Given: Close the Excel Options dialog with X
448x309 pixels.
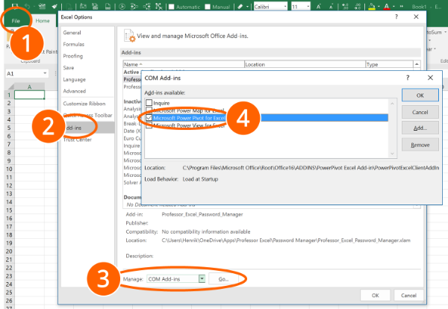Looking at the screenshot, I should [x=417, y=17].
